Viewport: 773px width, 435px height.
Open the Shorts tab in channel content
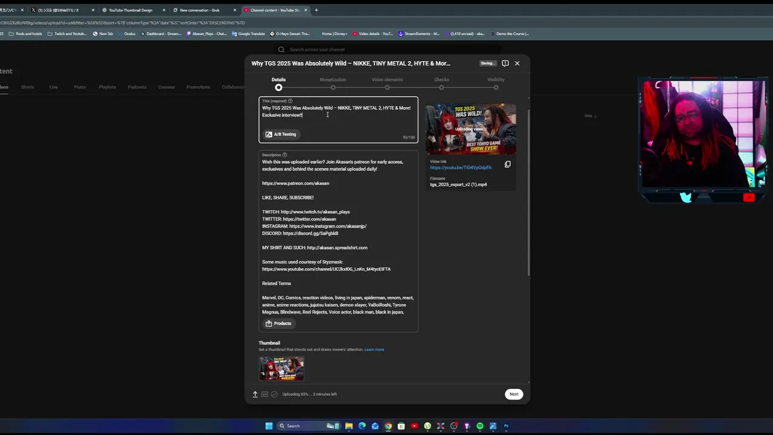tap(27, 87)
